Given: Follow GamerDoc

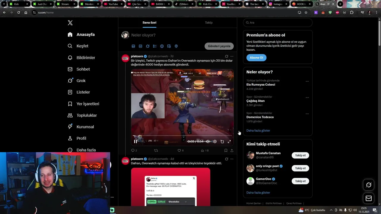Looking at the screenshot, I should pos(300,181).
